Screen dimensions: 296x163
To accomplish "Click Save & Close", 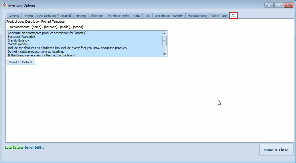I will 276,150.
